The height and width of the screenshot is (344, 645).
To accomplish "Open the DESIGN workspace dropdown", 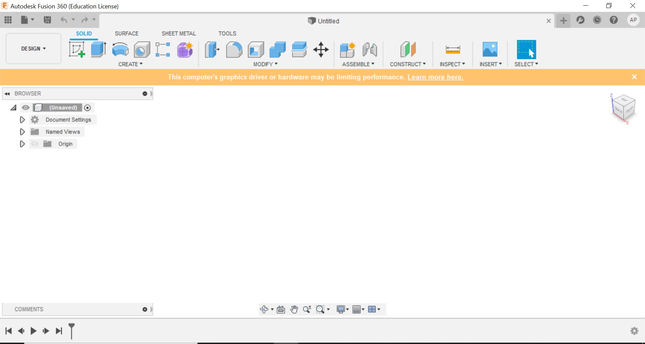I will pyautogui.click(x=33, y=49).
